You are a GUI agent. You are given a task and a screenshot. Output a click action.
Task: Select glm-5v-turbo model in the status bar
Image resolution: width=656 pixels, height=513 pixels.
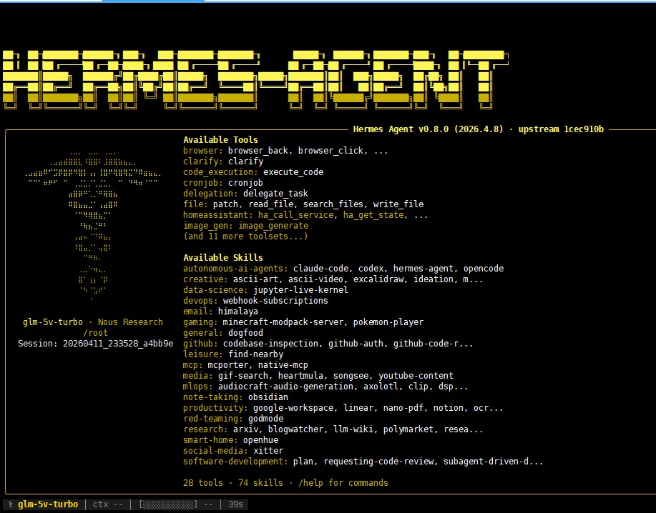(x=48, y=504)
